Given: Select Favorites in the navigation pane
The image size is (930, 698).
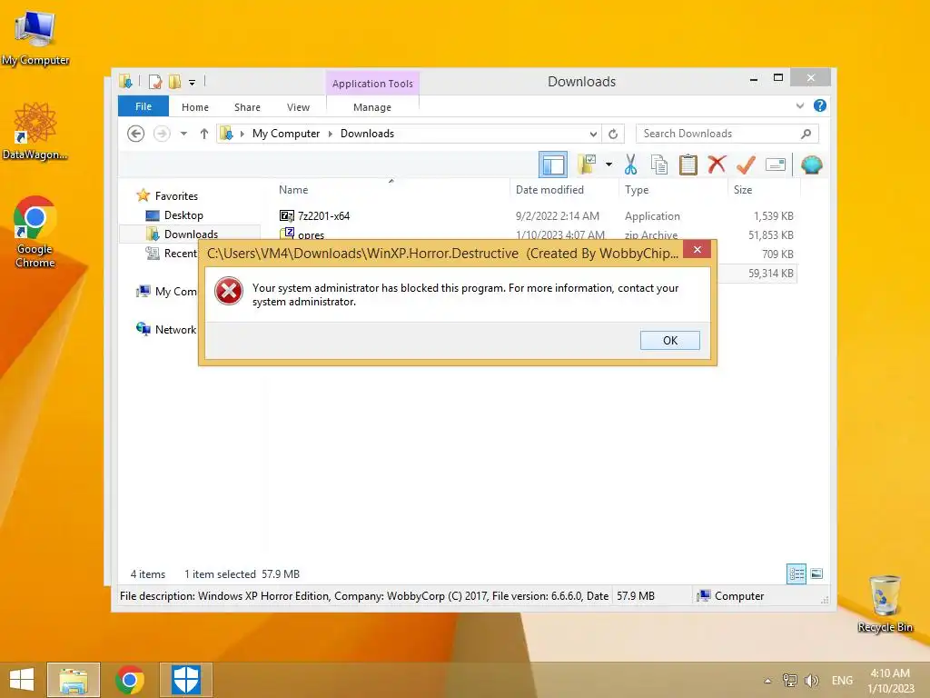Looking at the screenshot, I should 176,196.
